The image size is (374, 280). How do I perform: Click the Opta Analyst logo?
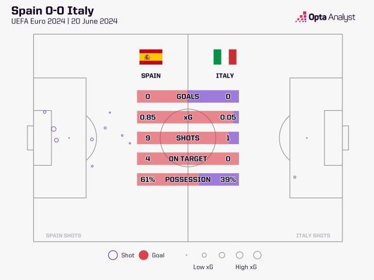tap(325, 17)
